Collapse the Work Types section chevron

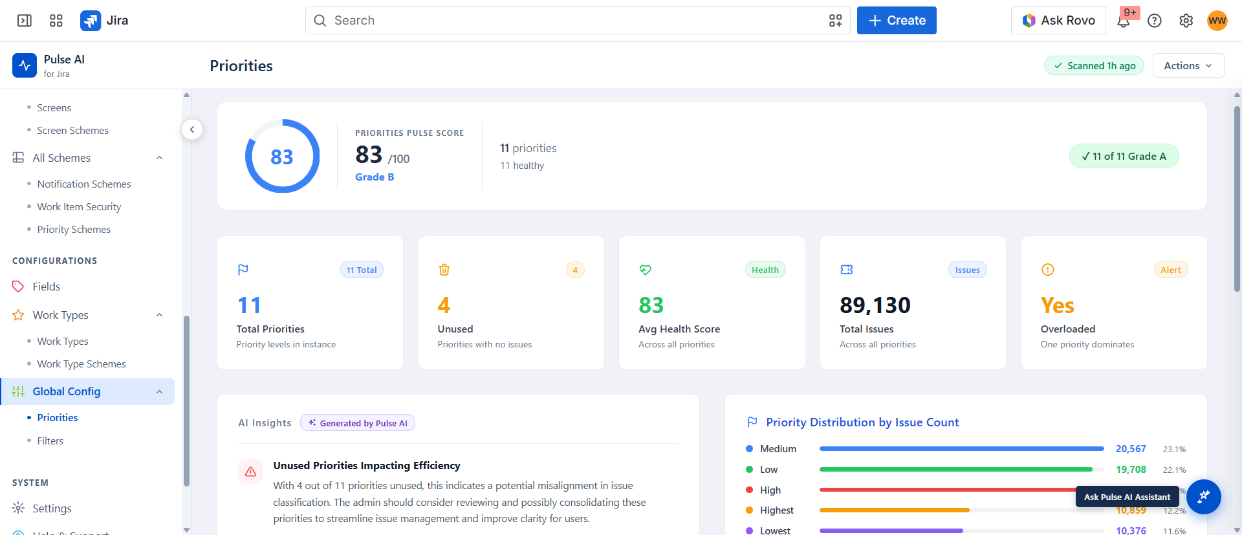pyautogui.click(x=159, y=315)
